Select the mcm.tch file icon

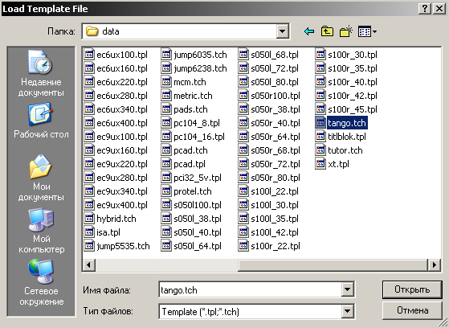click(x=166, y=82)
